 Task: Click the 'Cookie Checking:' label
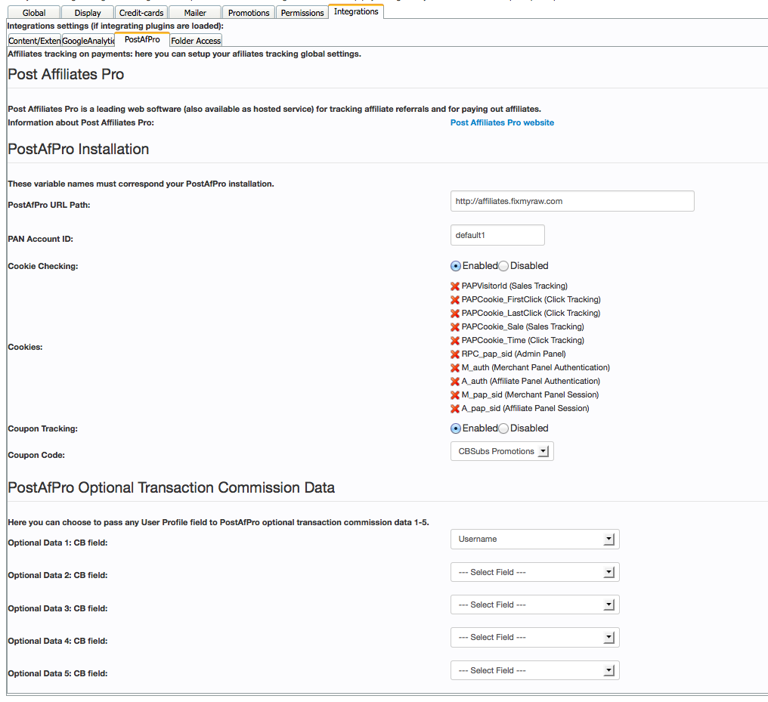(x=43, y=266)
